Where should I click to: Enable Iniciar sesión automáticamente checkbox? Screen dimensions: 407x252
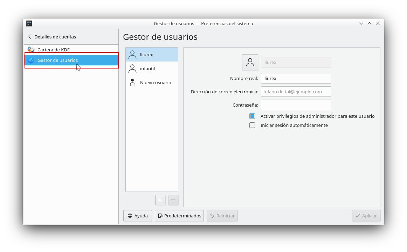pyautogui.click(x=252, y=125)
